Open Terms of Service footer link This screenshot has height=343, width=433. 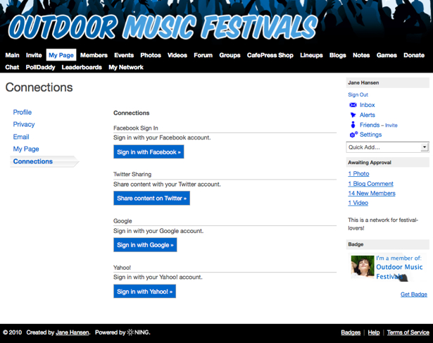[x=408, y=332]
